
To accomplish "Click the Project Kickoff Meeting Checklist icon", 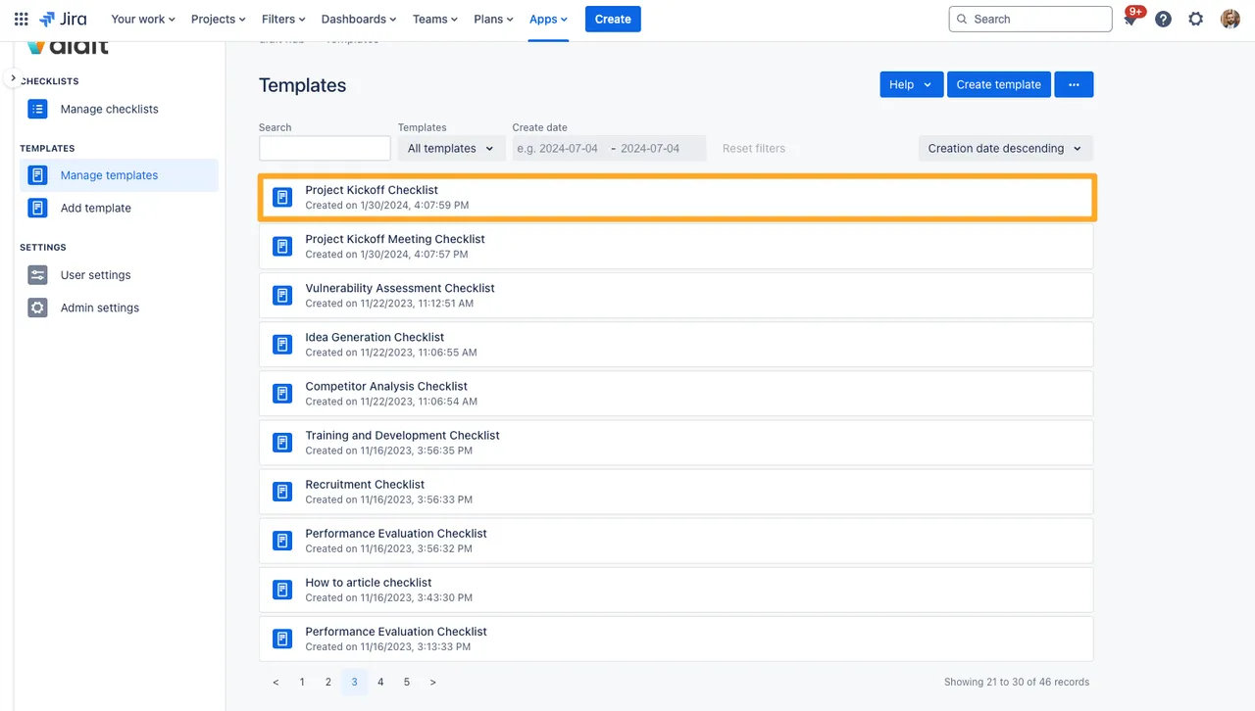I will (x=282, y=247).
